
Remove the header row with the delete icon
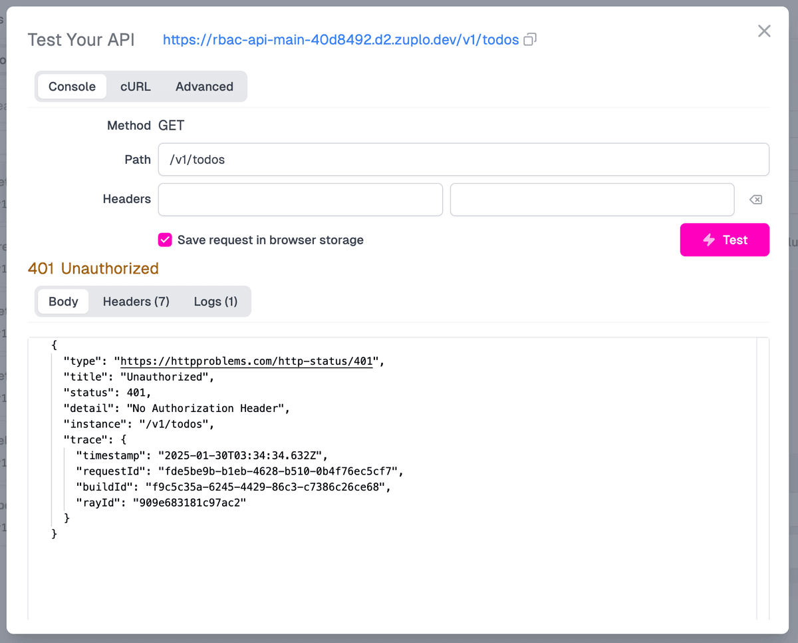pos(755,200)
